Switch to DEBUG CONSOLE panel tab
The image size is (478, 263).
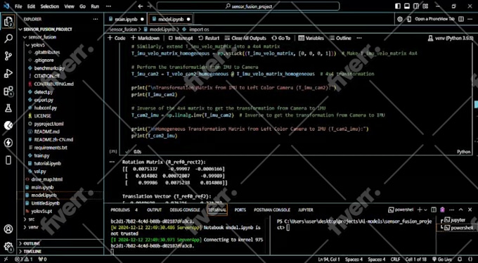point(185,210)
